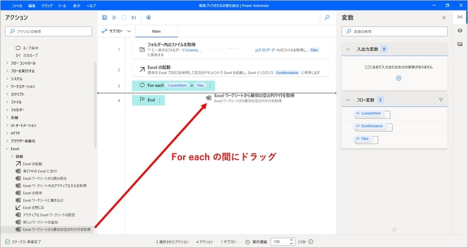This screenshot has width=468, height=248.
Task: Add input/output variable plus icon
Action: click(x=398, y=78)
